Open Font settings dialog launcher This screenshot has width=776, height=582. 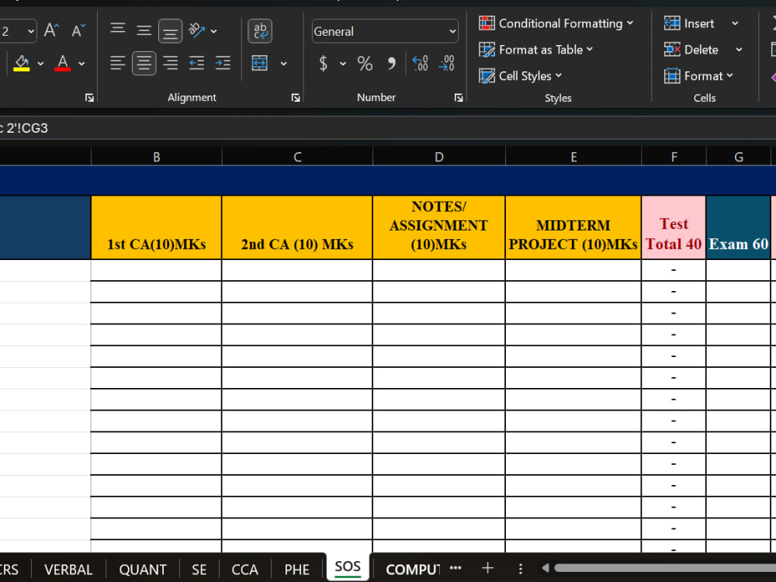[x=89, y=98]
